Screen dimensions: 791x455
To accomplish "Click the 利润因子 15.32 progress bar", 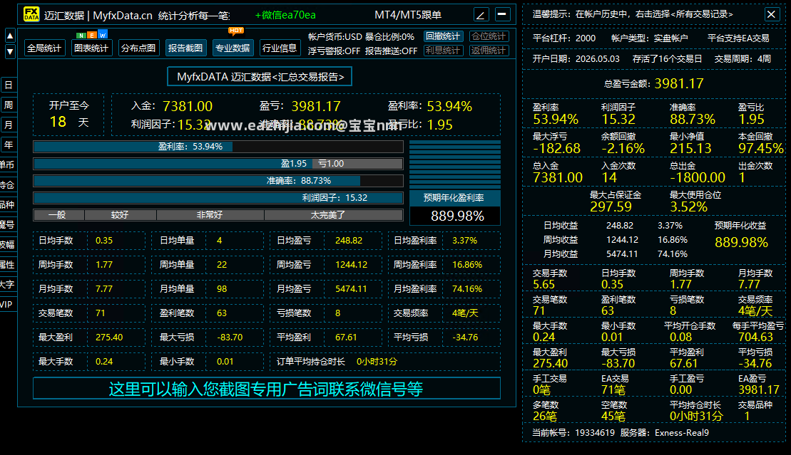I will coord(218,198).
